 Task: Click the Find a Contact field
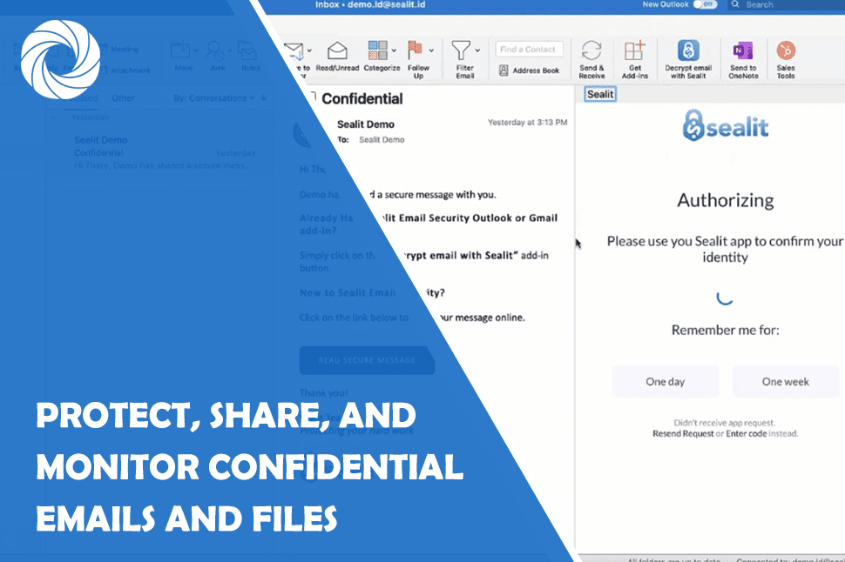pos(529,50)
